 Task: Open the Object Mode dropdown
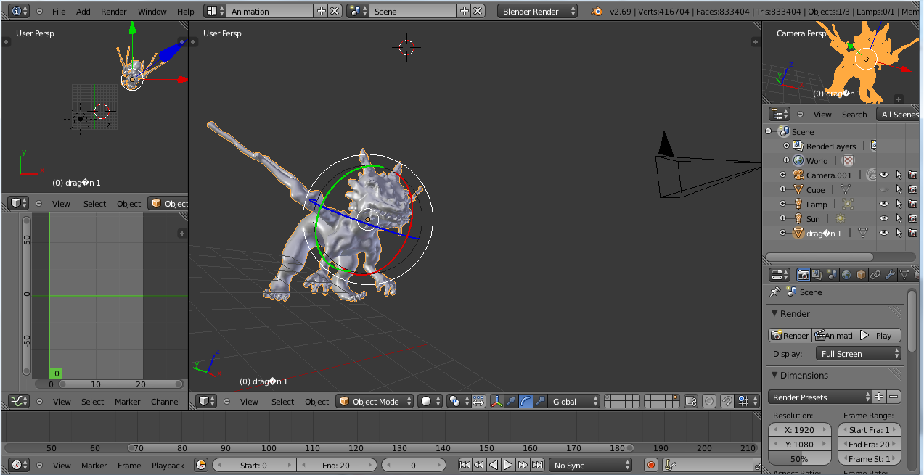pyautogui.click(x=375, y=401)
